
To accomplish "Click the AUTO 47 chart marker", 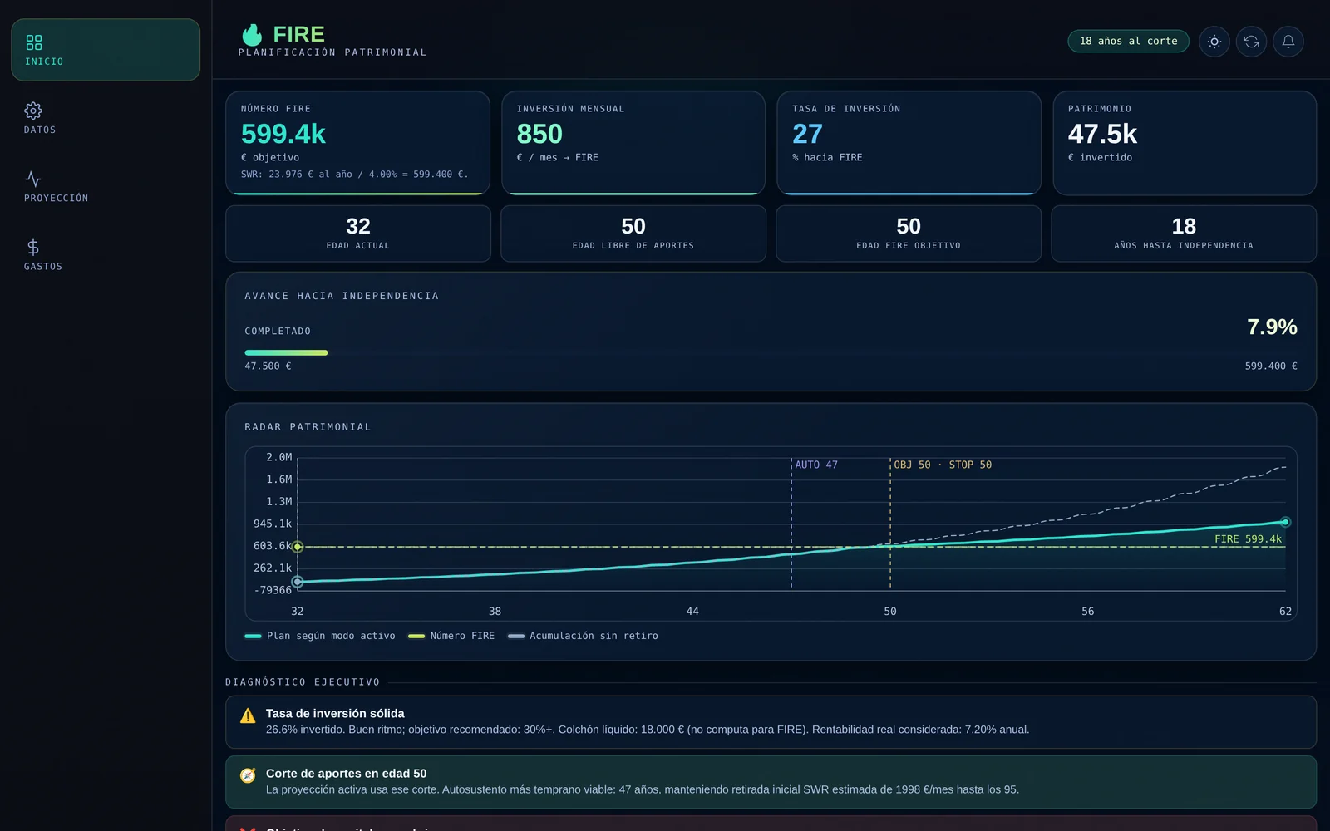I will [816, 465].
